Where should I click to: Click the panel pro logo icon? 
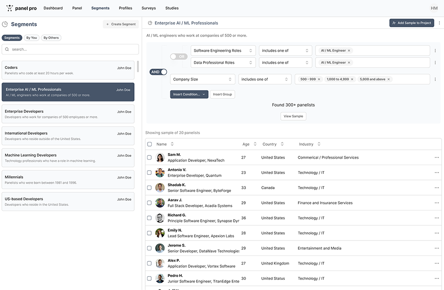pyautogui.click(x=9, y=8)
